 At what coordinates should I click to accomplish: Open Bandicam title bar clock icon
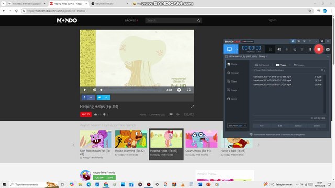coord(304,41)
